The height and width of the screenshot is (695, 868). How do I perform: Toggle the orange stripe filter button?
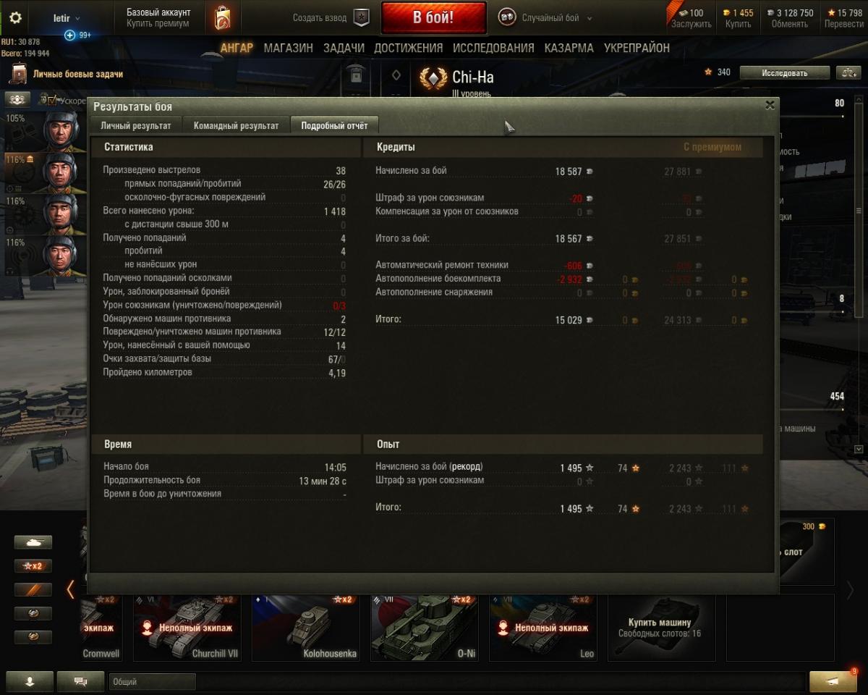coord(33,590)
